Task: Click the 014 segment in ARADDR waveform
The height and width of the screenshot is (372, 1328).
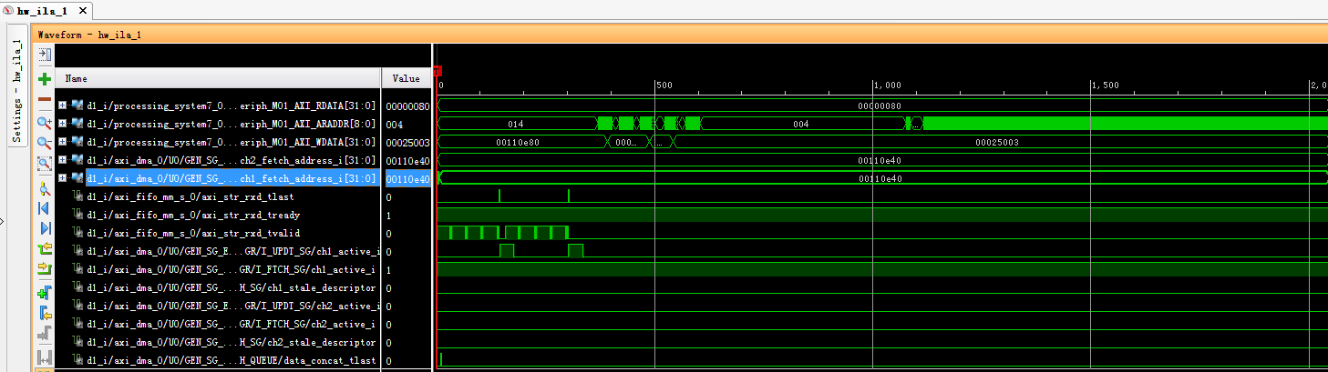Action: 516,124
